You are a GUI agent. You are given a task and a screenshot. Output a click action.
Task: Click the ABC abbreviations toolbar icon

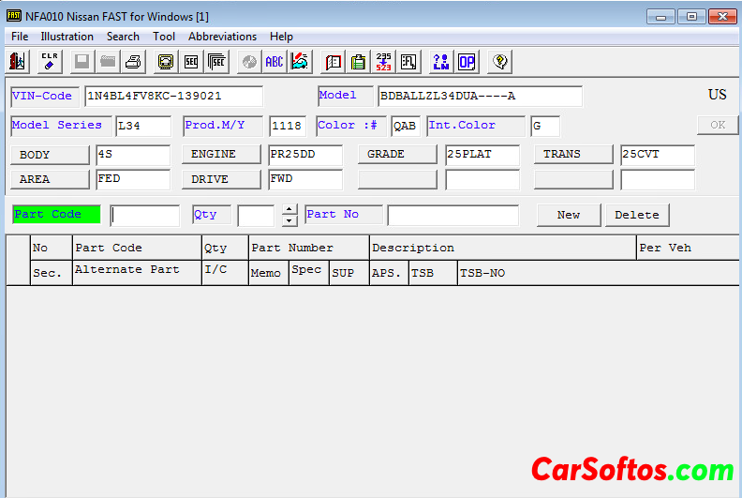tap(274, 62)
